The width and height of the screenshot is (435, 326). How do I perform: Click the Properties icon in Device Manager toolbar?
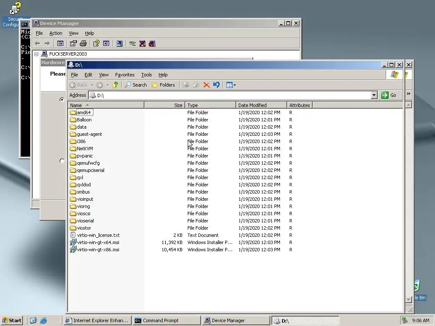[73, 43]
